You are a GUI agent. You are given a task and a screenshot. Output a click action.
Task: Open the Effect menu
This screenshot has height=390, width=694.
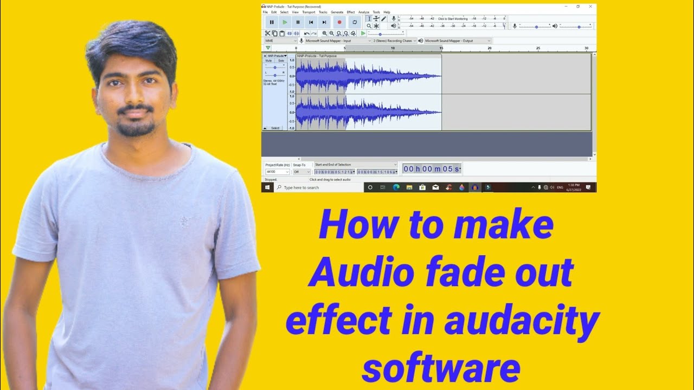click(x=351, y=12)
